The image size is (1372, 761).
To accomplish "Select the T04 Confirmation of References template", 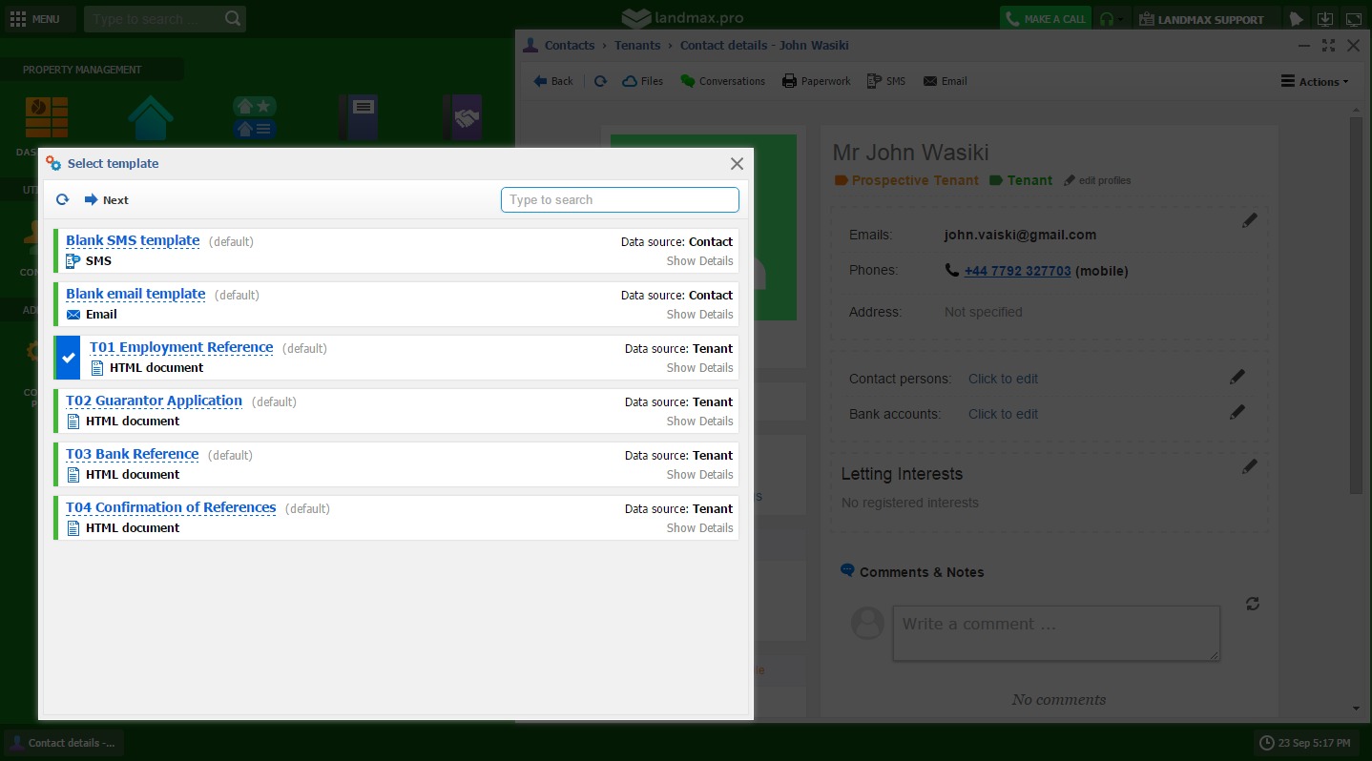I will (x=171, y=508).
